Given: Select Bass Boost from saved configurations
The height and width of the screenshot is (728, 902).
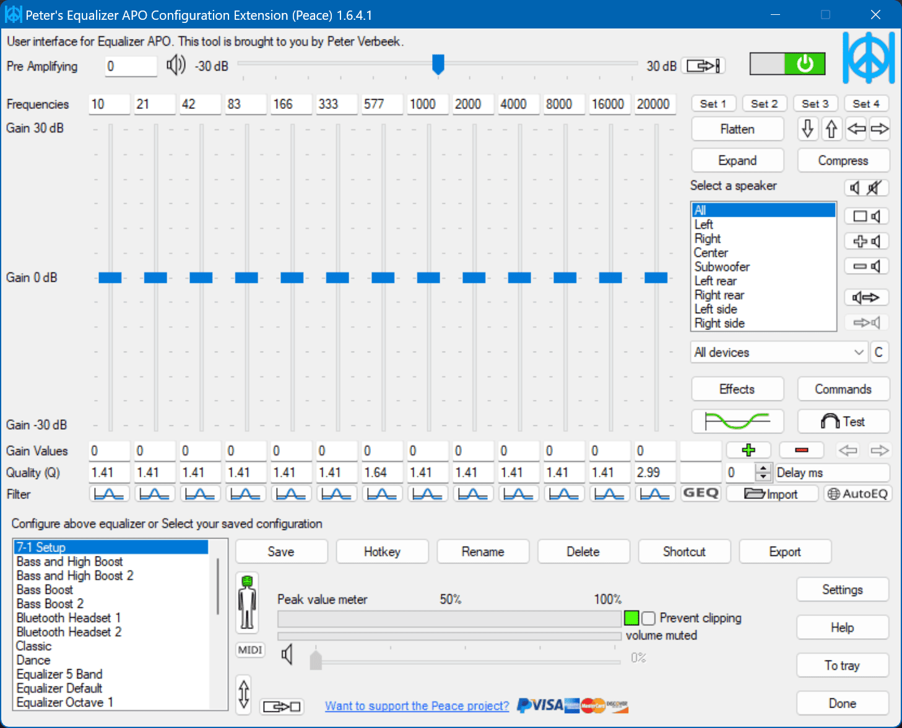Looking at the screenshot, I should [x=45, y=590].
